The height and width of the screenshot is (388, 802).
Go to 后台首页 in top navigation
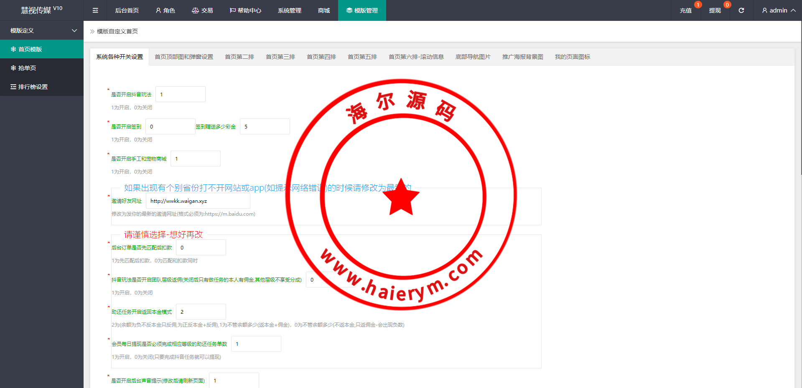[127, 10]
